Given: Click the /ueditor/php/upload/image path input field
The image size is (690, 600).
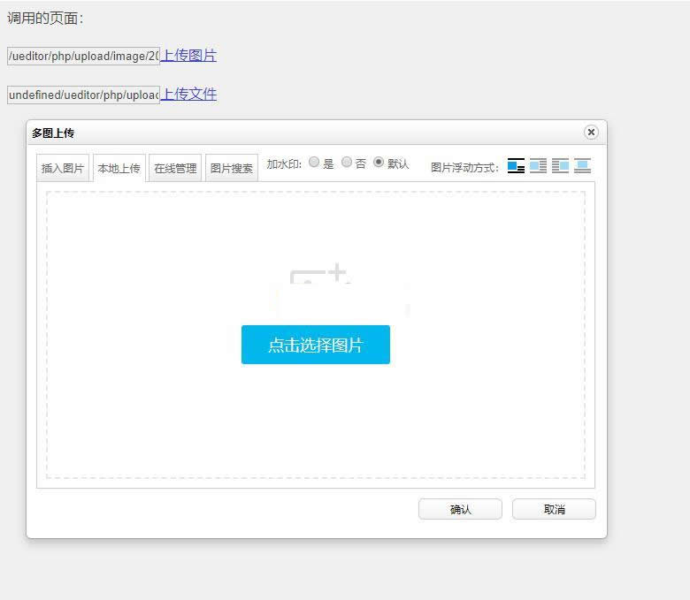Looking at the screenshot, I should (83, 56).
